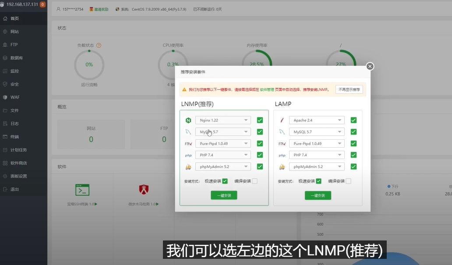The width and height of the screenshot is (452, 265).
Task: Click the load status help question icon
Action: [x=99, y=45]
